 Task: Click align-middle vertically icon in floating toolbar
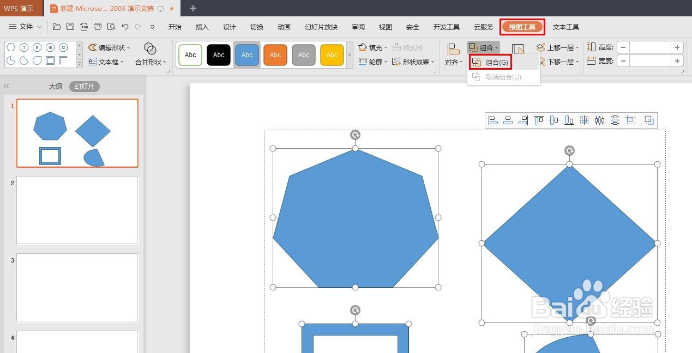pos(554,120)
